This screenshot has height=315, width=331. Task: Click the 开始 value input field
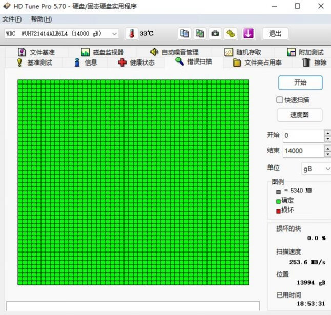[303, 135]
